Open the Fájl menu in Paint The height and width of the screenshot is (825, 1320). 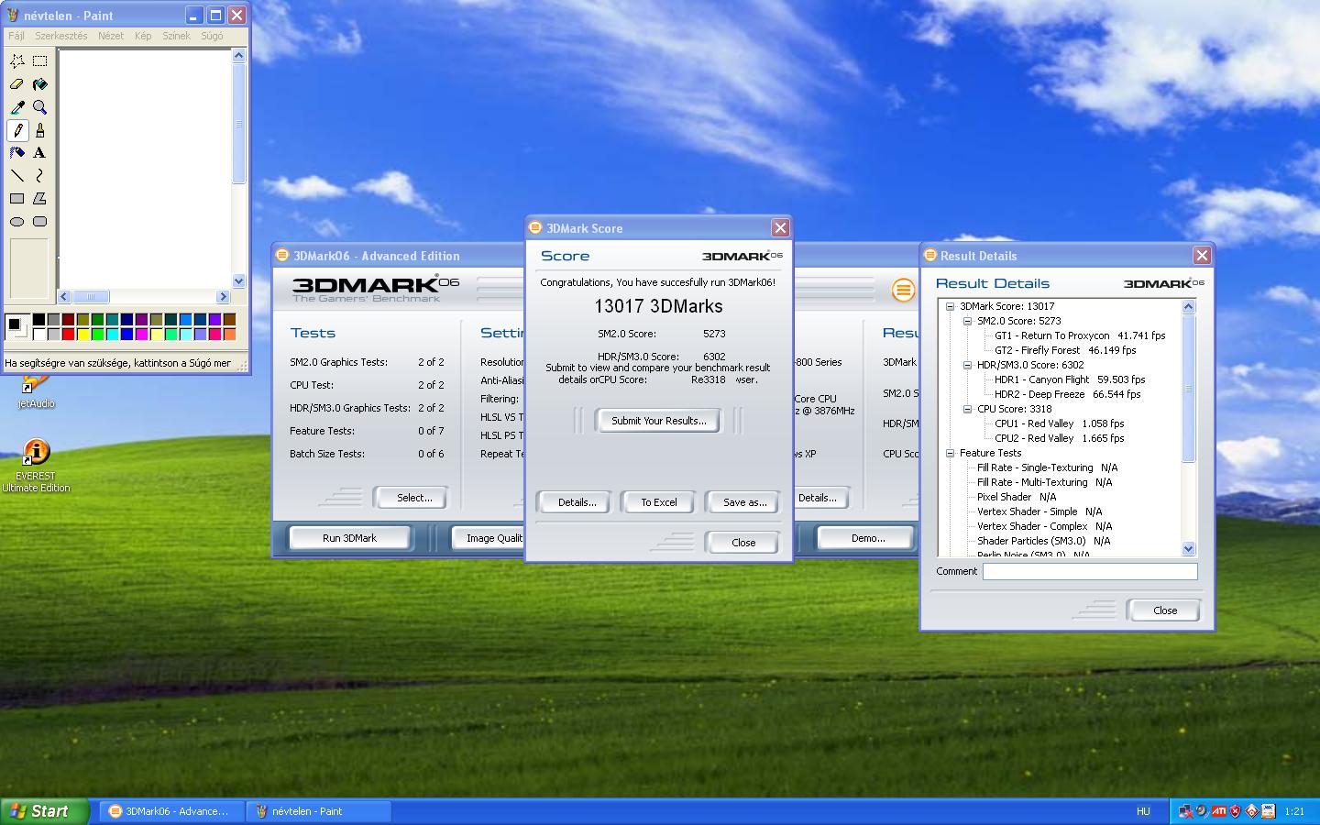[x=16, y=36]
